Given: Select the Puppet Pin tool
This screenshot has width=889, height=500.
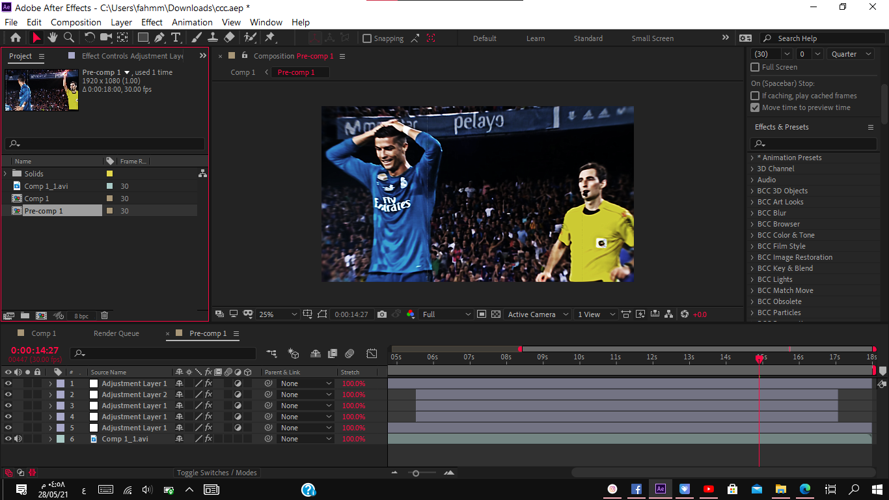Looking at the screenshot, I should [x=269, y=38].
